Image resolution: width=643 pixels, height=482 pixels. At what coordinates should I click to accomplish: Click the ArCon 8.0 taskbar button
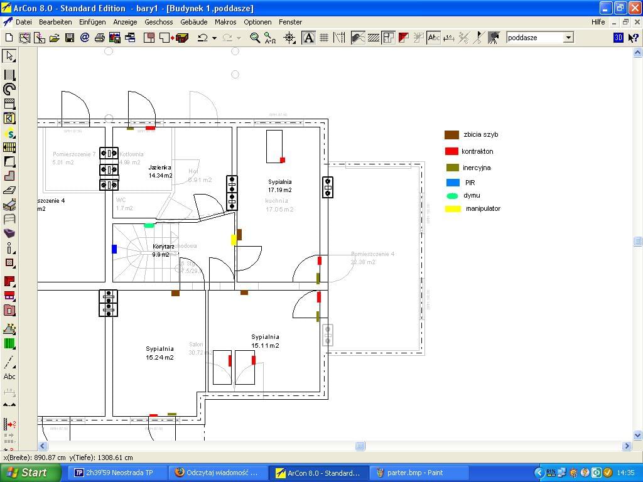[319, 473]
